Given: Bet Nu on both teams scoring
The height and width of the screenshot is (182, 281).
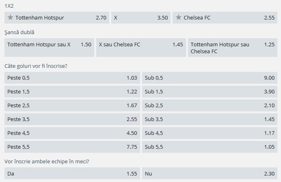Looking at the screenshot, I should 210,173.
